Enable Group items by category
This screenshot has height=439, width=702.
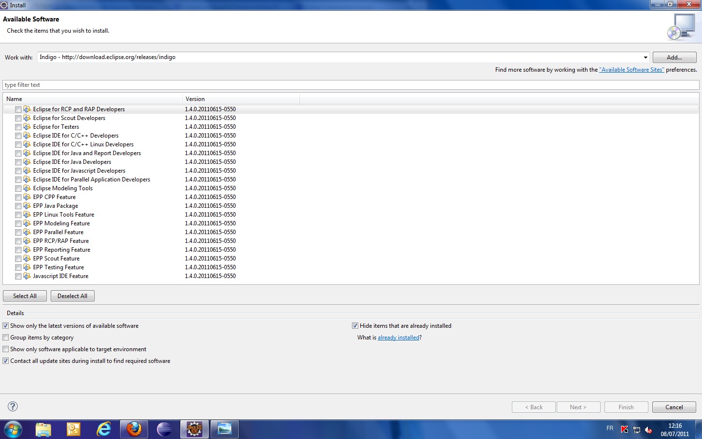(x=6, y=338)
